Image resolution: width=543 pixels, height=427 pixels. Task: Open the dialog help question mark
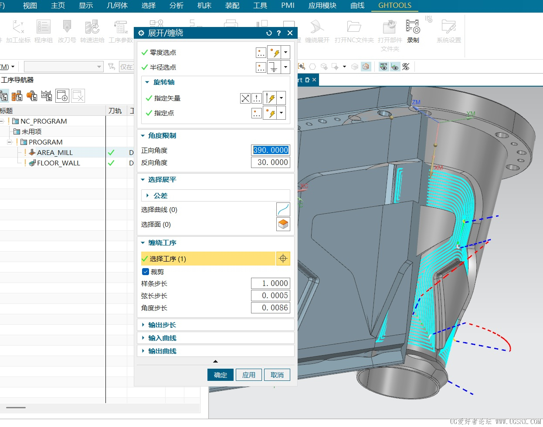point(279,33)
